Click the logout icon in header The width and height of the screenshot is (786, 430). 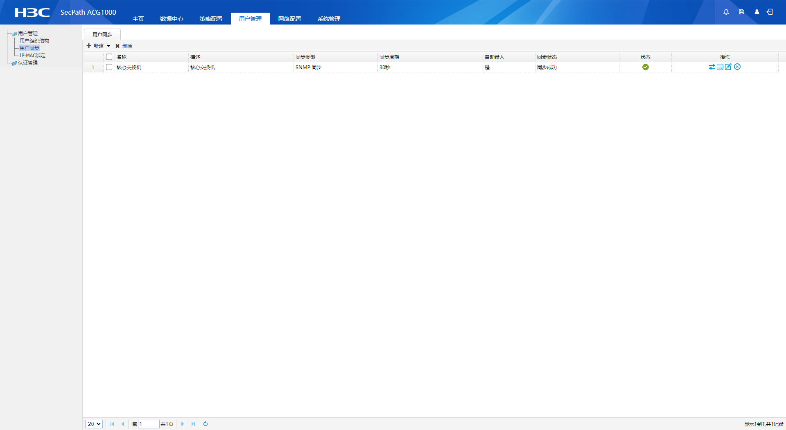click(770, 12)
